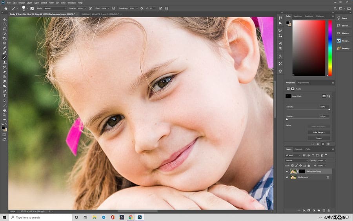Toggle lock position
353x221 pixels.
(300, 166)
